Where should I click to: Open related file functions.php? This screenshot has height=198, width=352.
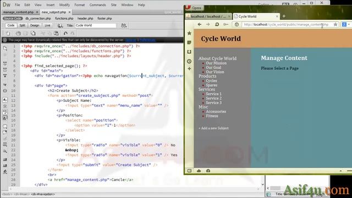(x=64, y=18)
